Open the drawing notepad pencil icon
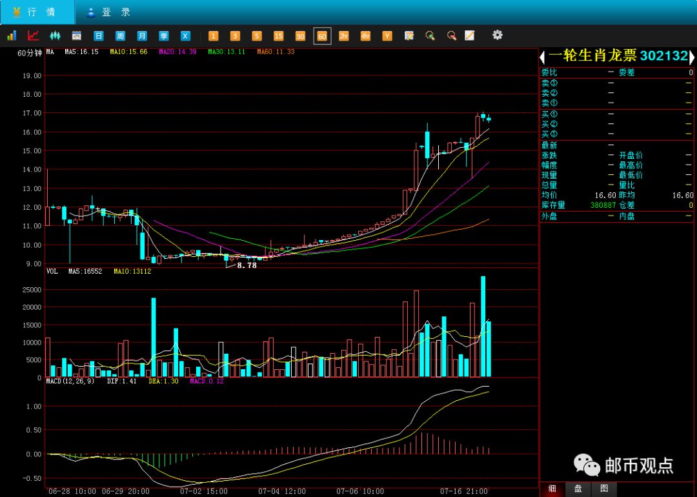This screenshot has width=697, height=497. point(470,35)
